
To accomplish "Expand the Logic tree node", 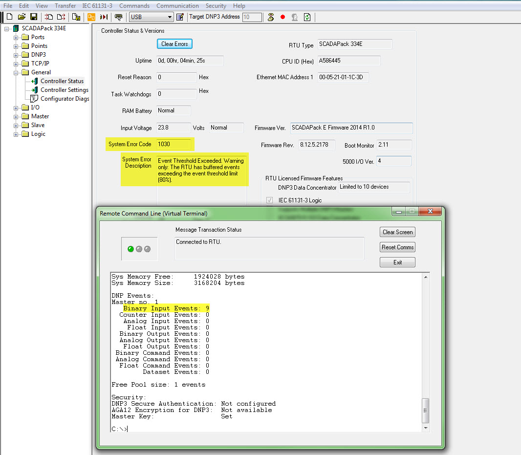I will point(16,134).
